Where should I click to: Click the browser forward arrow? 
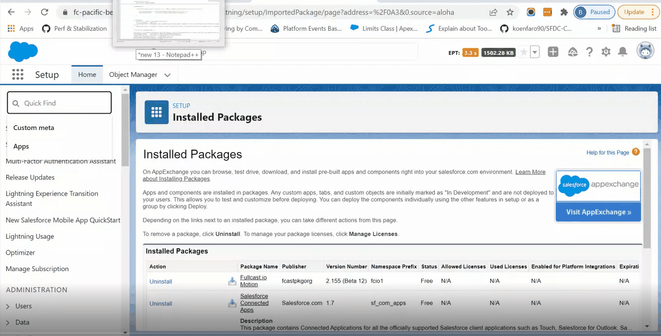pos(28,12)
